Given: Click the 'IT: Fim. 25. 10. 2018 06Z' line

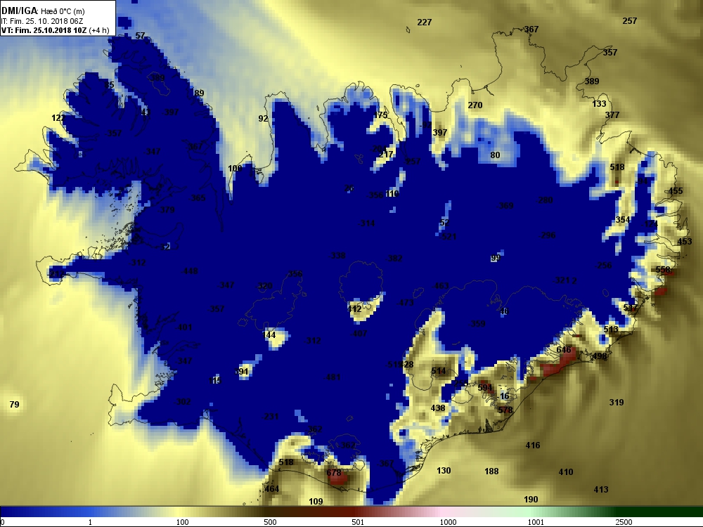Looking at the screenshot, I should 41,21.
